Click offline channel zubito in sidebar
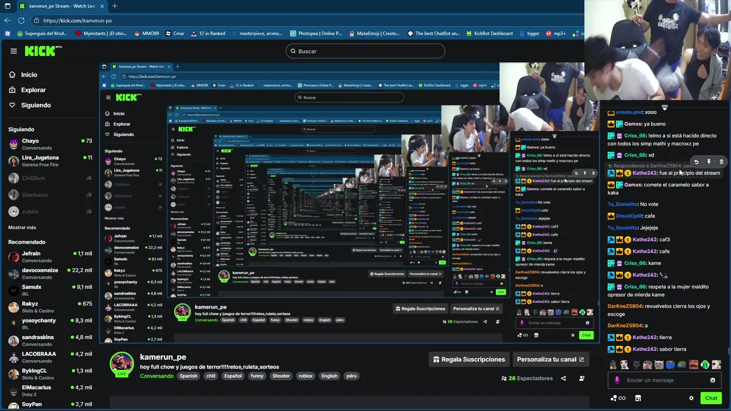Image resolution: width=731 pixels, height=411 pixels. point(50,211)
